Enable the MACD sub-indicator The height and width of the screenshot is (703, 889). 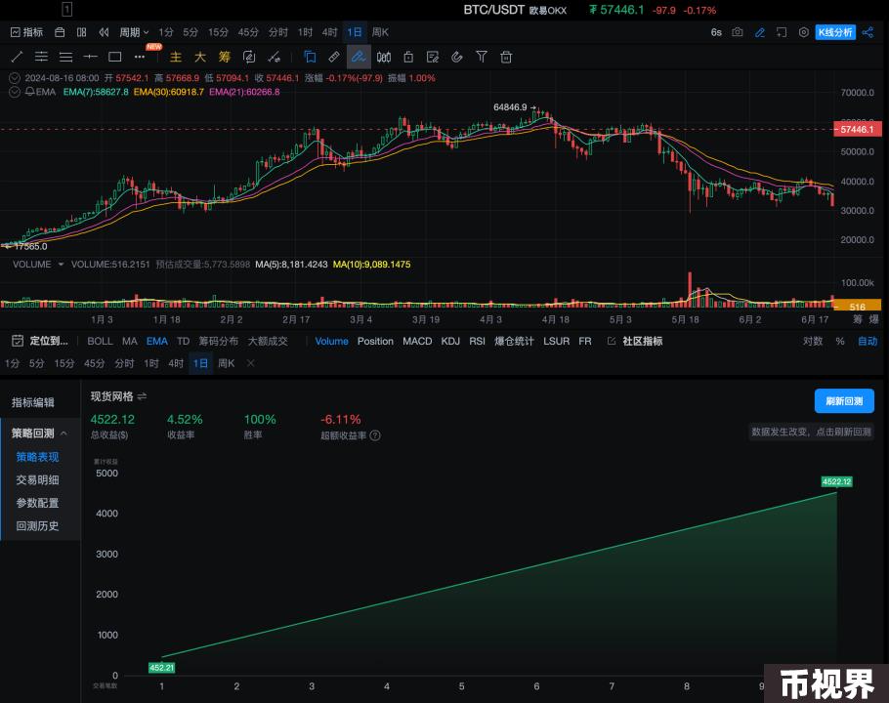(x=417, y=341)
